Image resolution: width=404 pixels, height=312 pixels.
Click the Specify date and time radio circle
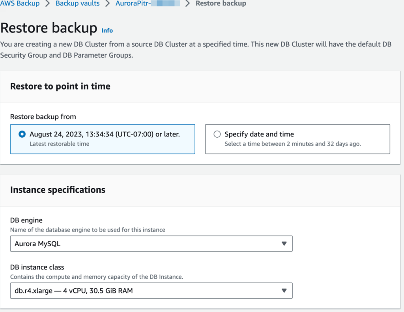217,134
